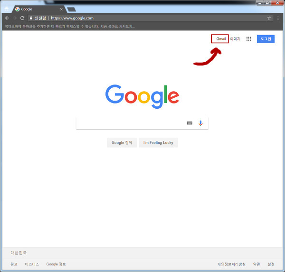Maximize the Chrome window
This screenshot has width=285, height=272.
pyautogui.click(x=267, y=3)
